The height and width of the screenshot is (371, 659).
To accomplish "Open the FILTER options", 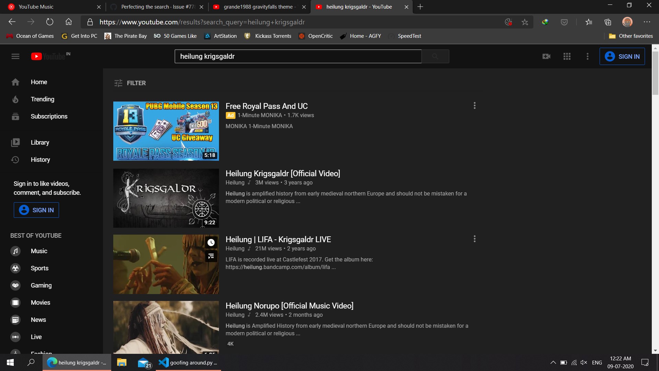I will tap(130, 83).
